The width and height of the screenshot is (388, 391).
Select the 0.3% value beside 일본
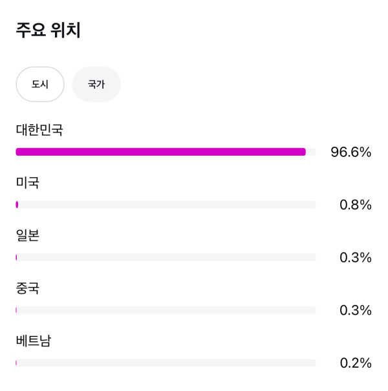point(356,258)
